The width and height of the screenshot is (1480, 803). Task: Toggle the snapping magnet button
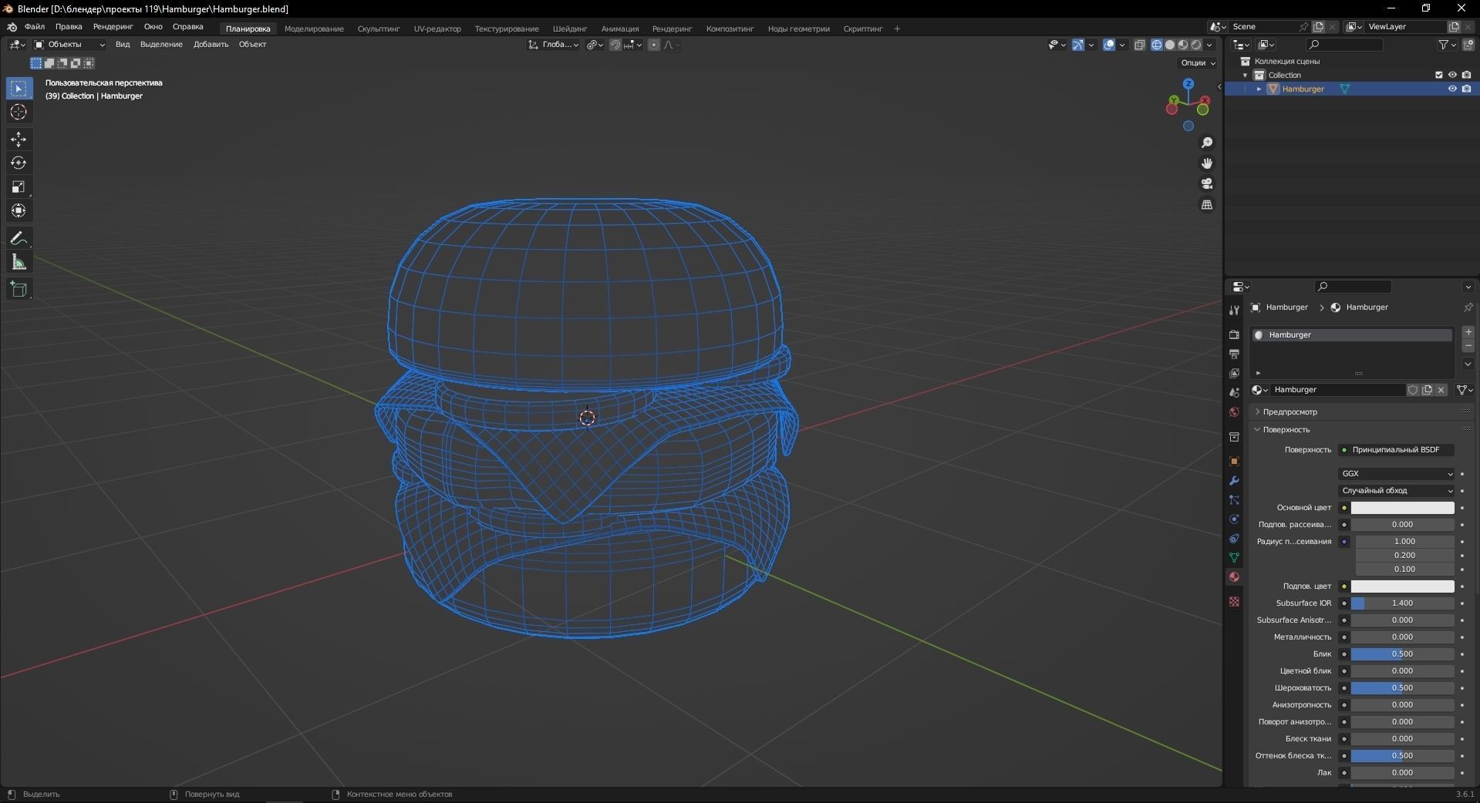point(615,45)
